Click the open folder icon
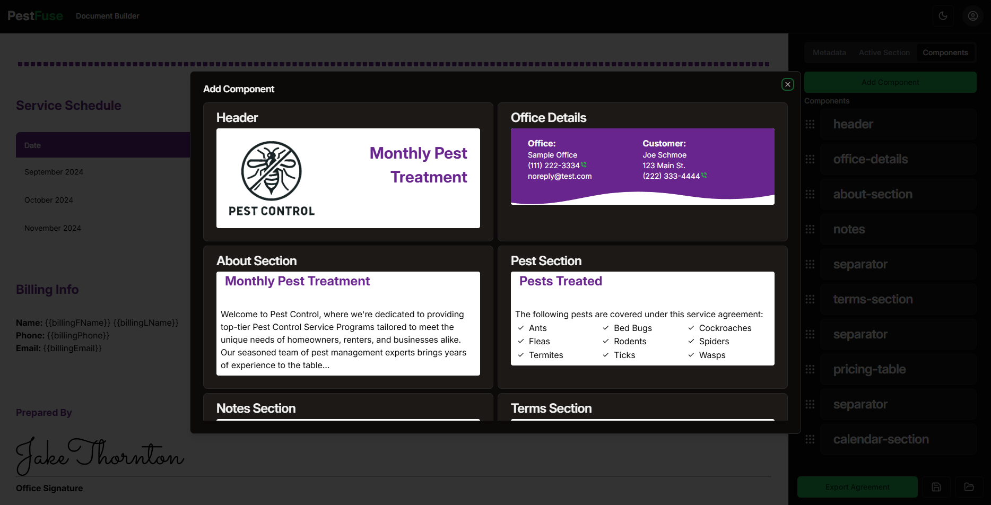Image resolution: width=991 pixels, height=505 pixels. (969, 487)
